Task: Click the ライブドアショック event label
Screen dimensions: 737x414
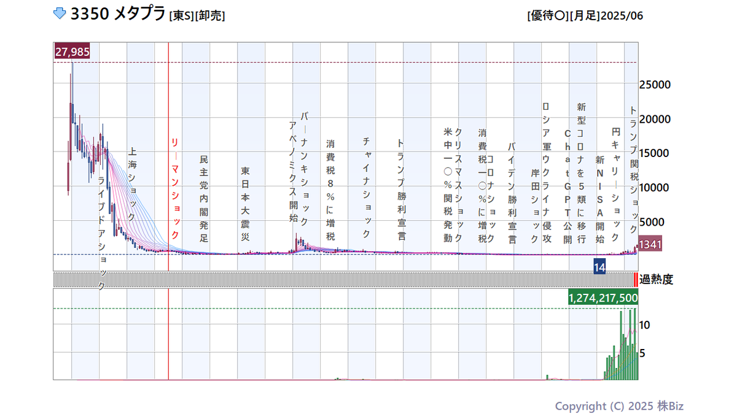Action: (101, 233)
